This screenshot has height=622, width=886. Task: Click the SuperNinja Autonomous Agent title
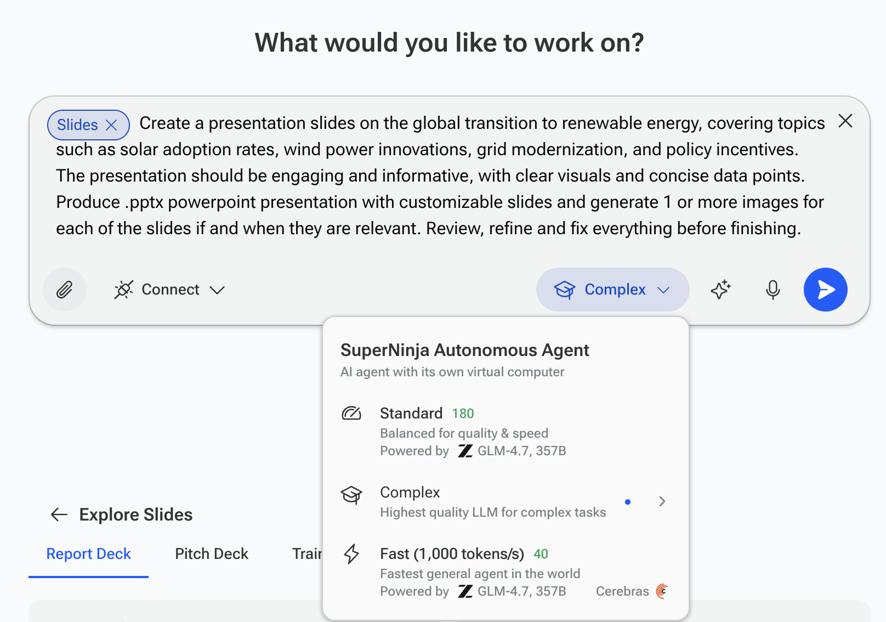click(x=465, y=350)
